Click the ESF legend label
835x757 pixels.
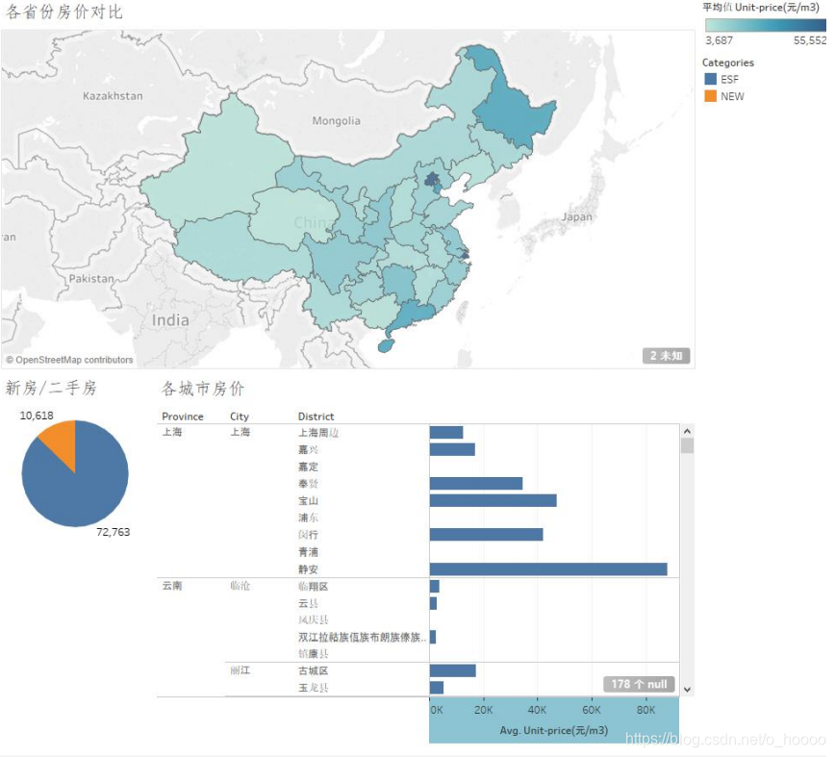click(729, 79)
